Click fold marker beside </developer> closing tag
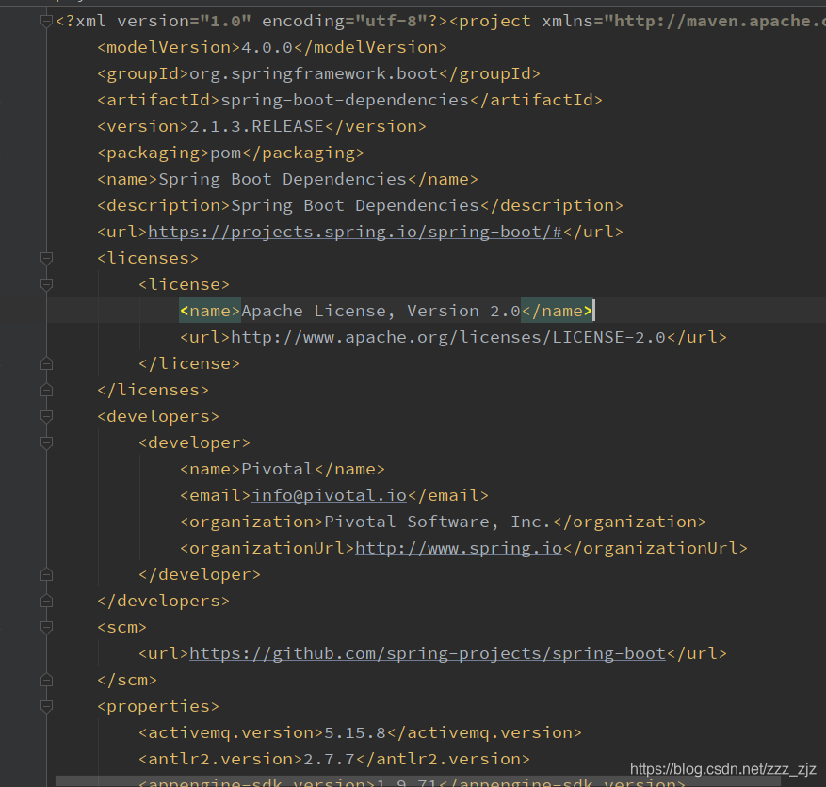This screenshot has height=787, width=826. click(46, 574)
